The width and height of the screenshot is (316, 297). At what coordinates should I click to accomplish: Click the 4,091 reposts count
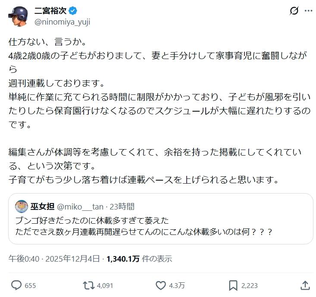105,285
